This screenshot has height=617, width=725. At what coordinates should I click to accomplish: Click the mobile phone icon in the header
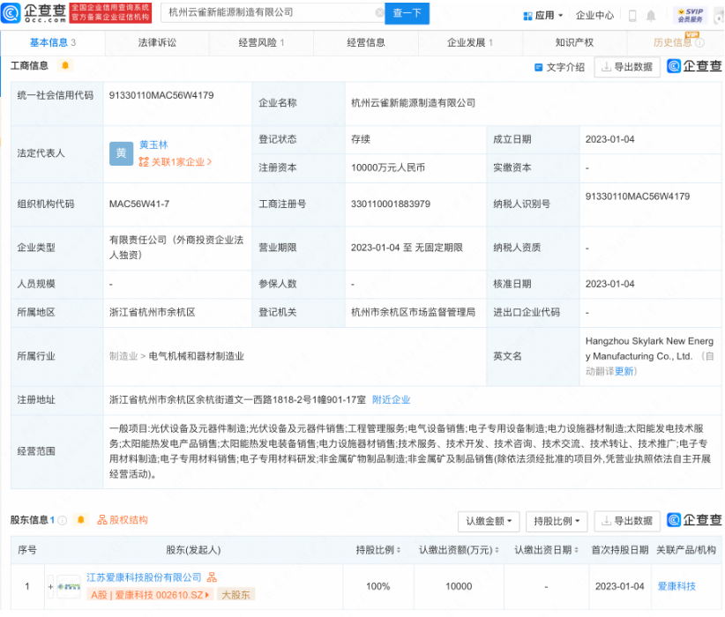coord(632,15)
